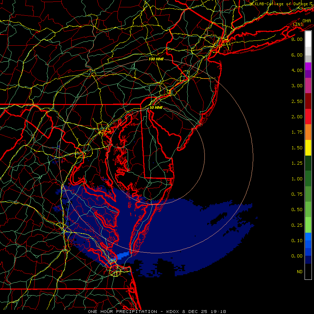Click the '0.00' scale label

click(297, 256)
